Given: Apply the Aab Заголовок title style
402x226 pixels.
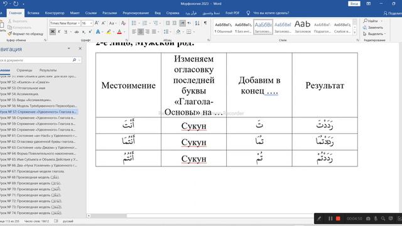Looking at the screenshot, I should click(x=303, y=27).
